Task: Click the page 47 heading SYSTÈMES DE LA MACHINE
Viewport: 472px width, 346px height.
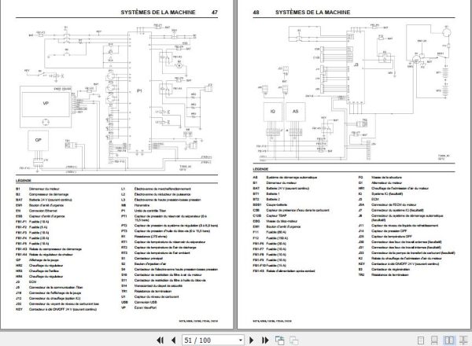Action: [x=158, y=13]
